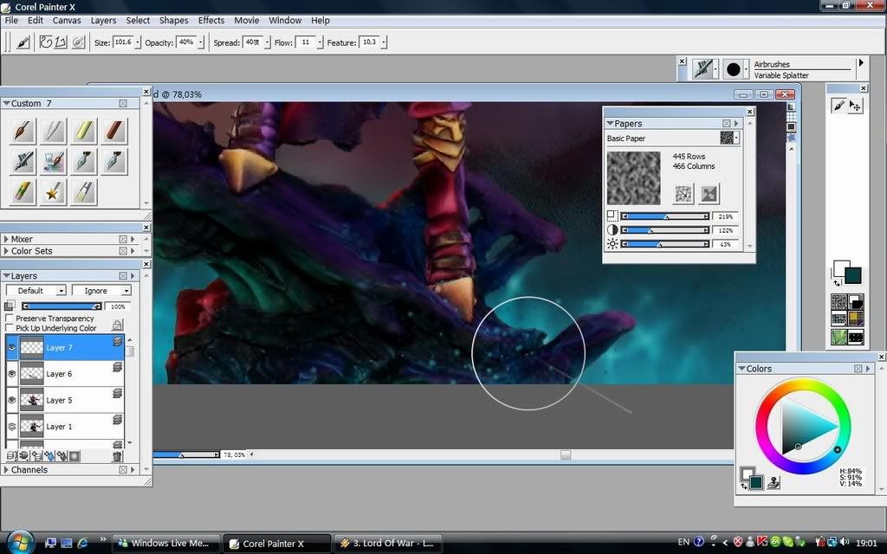Viewport: 887px width, 554px height.
Task: Click the Layer 7 layer-type icon
Action: (x=117, y=341)
